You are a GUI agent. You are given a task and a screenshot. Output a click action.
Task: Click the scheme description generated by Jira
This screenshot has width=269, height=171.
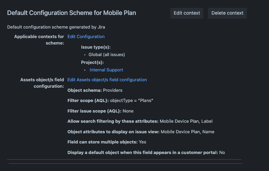(x=58, y=27)
